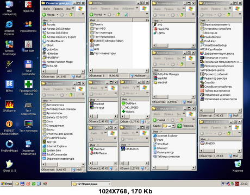Click the Пуск start button
The image size is (250, 195).
point(7,184)
